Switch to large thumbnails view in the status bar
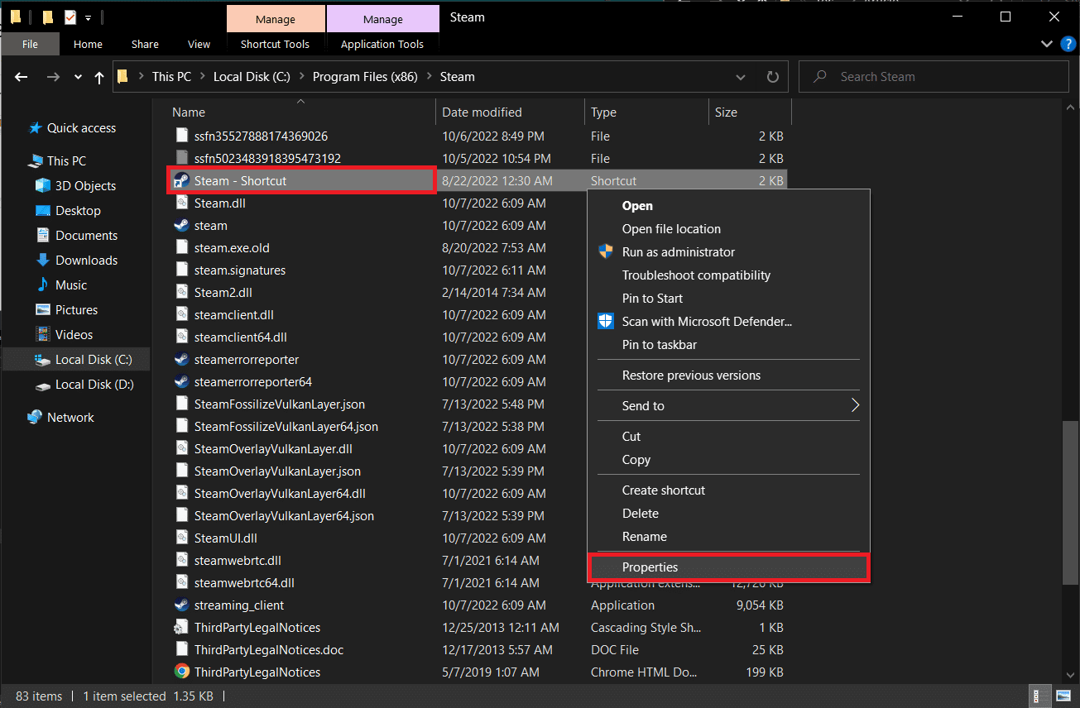This screenshot has width=1080, height=708. coord(1062,696)
